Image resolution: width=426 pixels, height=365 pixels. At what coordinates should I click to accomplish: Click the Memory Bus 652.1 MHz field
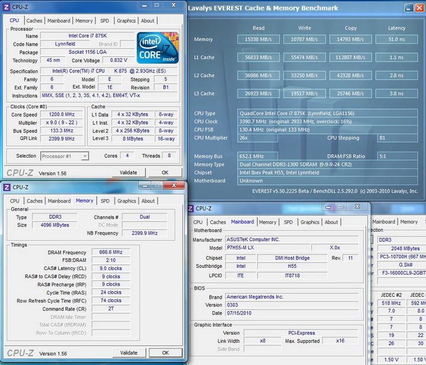pyautogui.click(x=257, y=156)
